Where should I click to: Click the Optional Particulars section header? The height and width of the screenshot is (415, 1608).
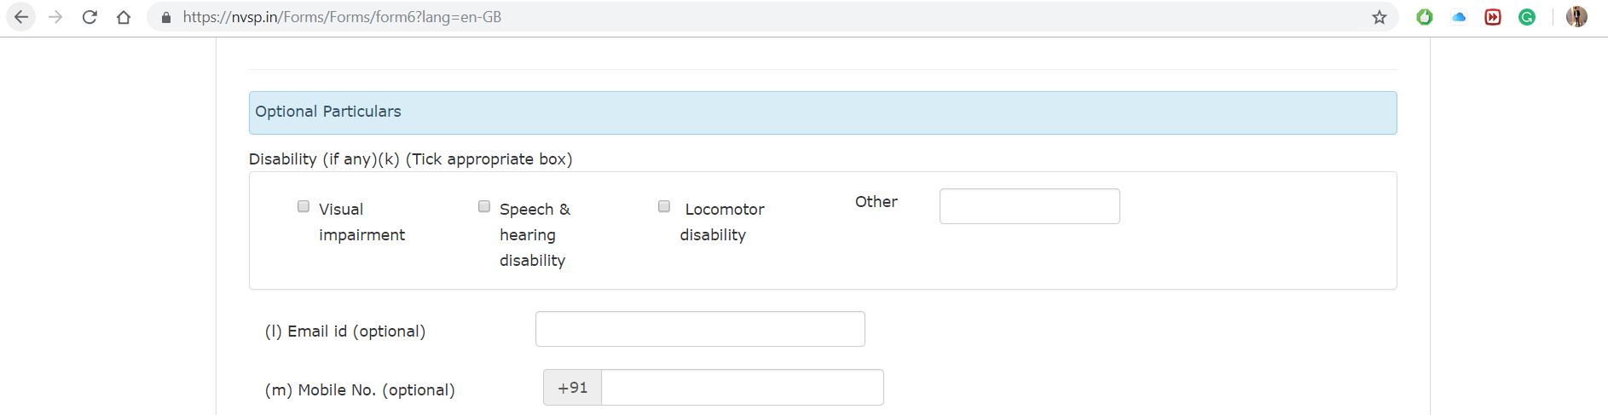(x=822, y=112)
